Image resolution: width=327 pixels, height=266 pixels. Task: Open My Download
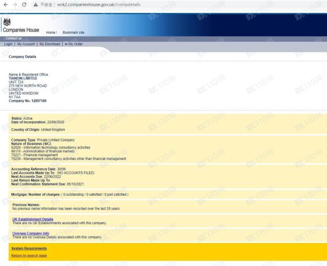[x=50, y=44]
